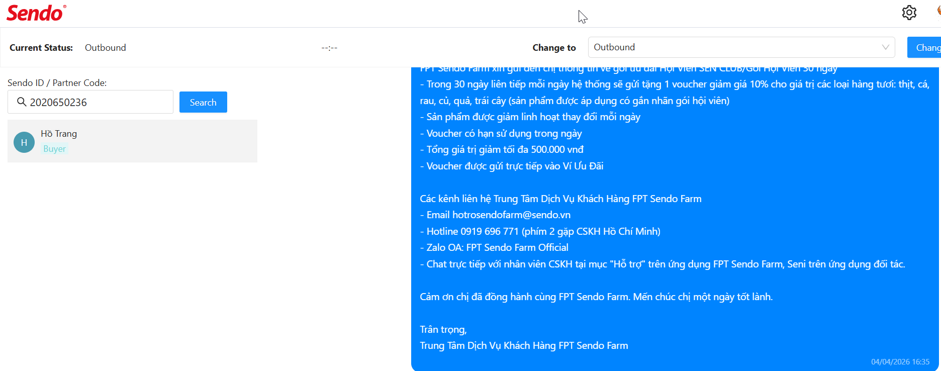This screenshot has height=371, width=941.
Task: Select the Hồ Trang buyer result
Action: 132,141
